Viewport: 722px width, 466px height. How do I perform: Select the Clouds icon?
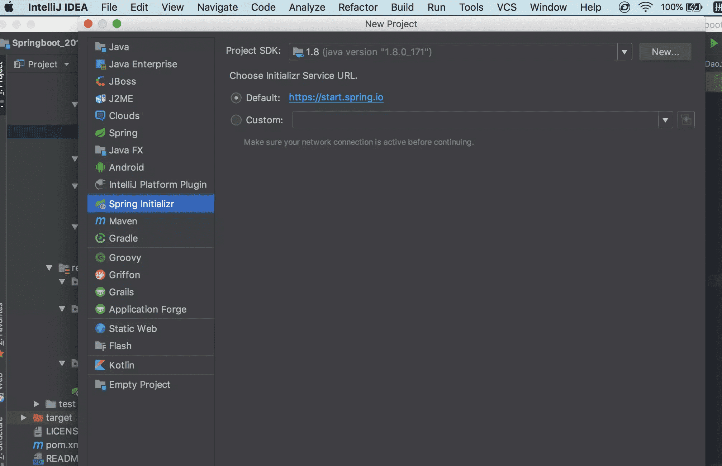[x=100, y=116]
